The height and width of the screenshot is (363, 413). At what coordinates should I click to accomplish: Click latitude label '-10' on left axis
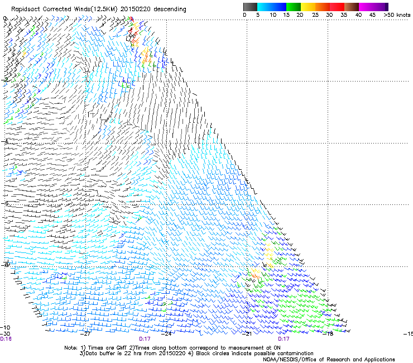pyautogui.click(x=5, y=328)
